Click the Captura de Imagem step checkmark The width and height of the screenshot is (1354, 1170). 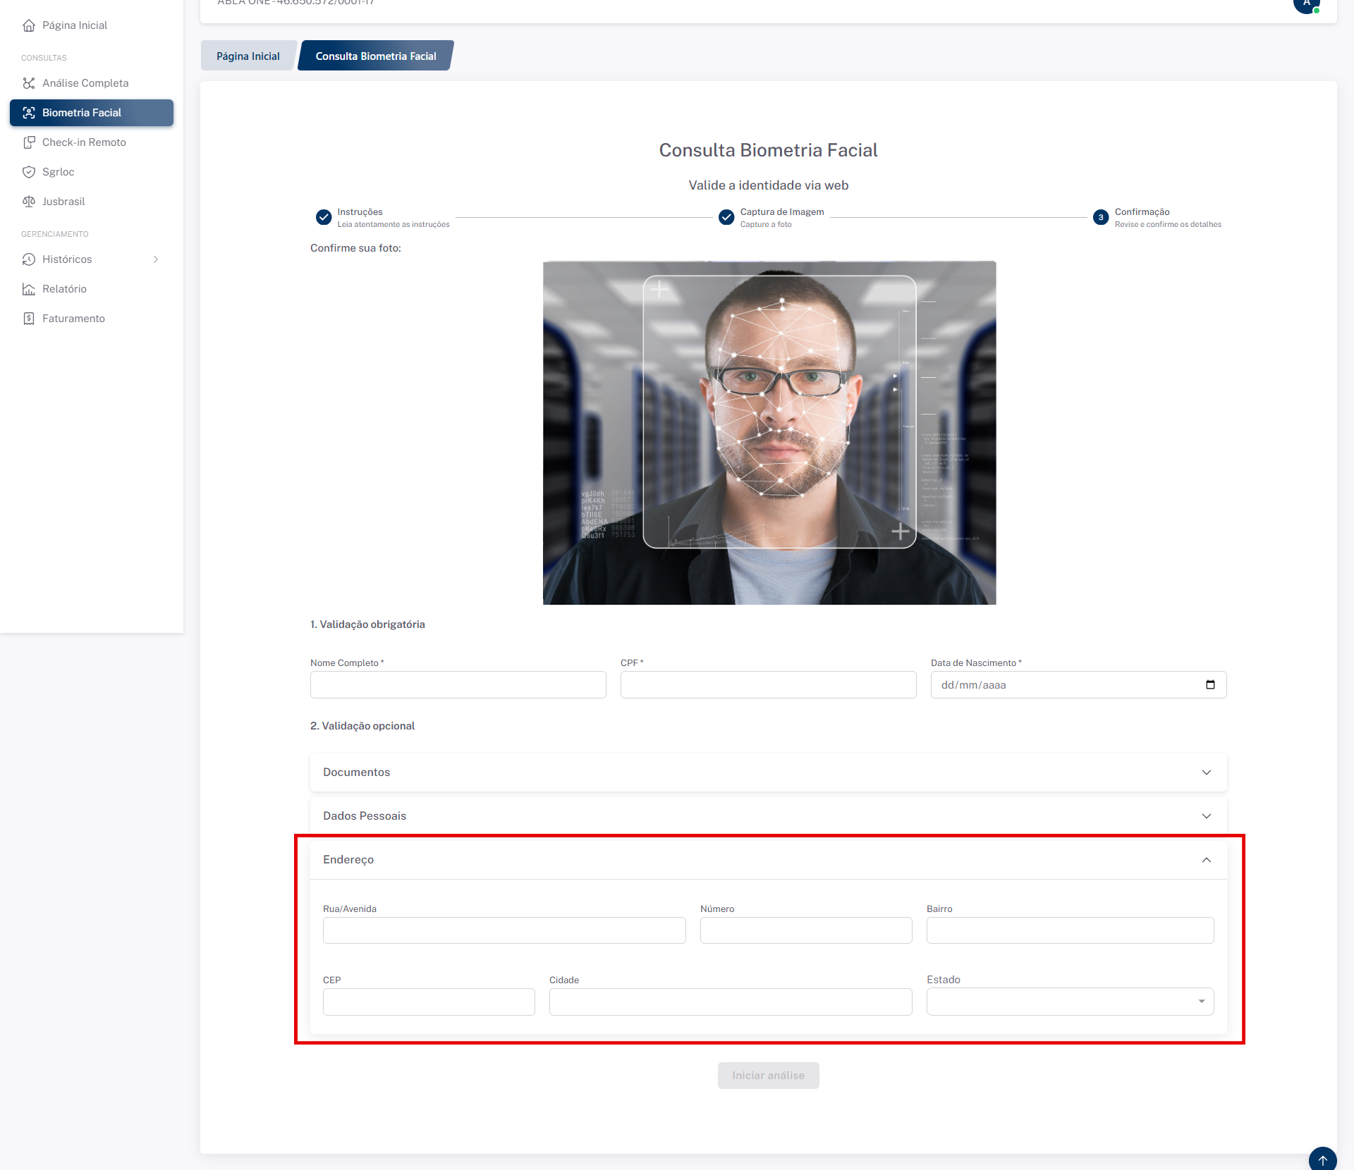coord(726,217)
